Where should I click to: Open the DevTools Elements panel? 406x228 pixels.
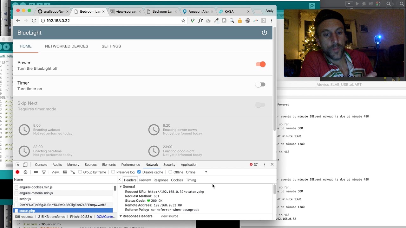[x=109, y=165]
